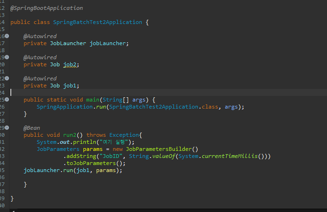Click the job1 field name on line 23
This screenshot has width=327, height=212.
pos(70,86)
